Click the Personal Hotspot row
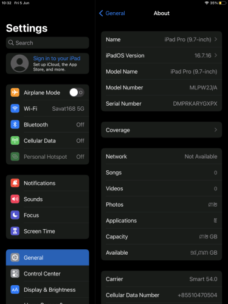This screenshot has height=304, width=228. coord(47,156)
